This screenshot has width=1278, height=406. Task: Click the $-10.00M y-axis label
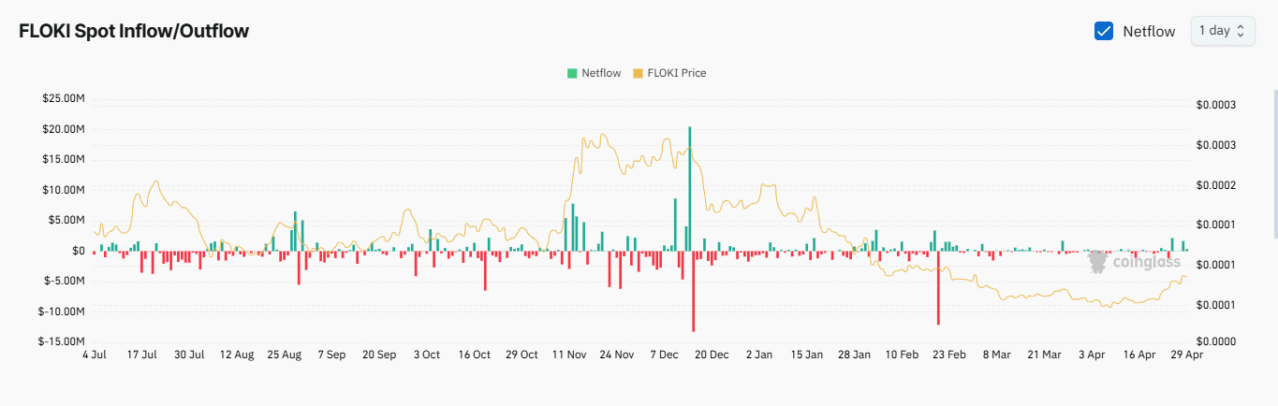[61, 312]
